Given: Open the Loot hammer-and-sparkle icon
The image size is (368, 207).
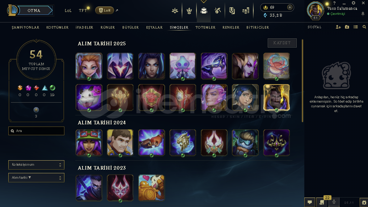Looking at the screenshot, I should [218, 11].
